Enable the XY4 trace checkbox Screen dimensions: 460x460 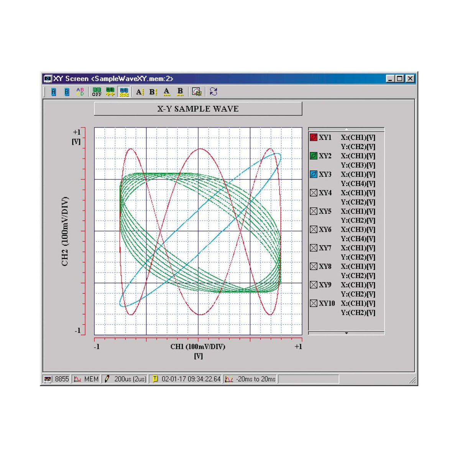[314, 192]
